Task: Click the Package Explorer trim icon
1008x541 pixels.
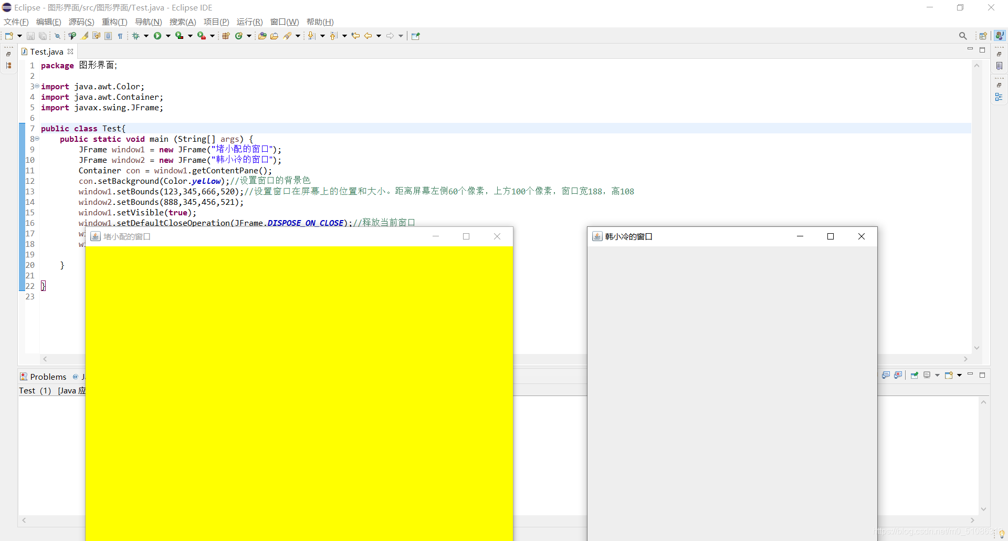Action: tap(8, 66)
